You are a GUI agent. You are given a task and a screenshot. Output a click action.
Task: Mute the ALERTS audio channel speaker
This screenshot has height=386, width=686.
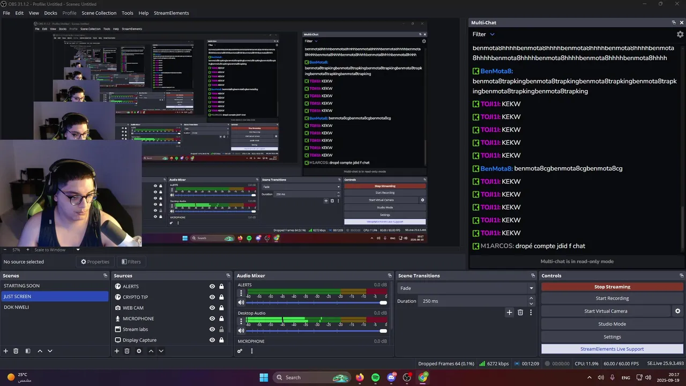click(241, 302)
